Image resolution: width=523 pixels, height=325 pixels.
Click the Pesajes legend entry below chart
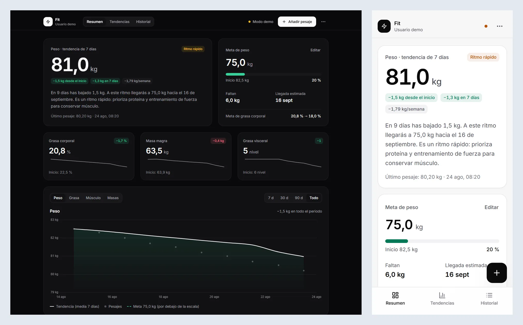coord(113,306)
